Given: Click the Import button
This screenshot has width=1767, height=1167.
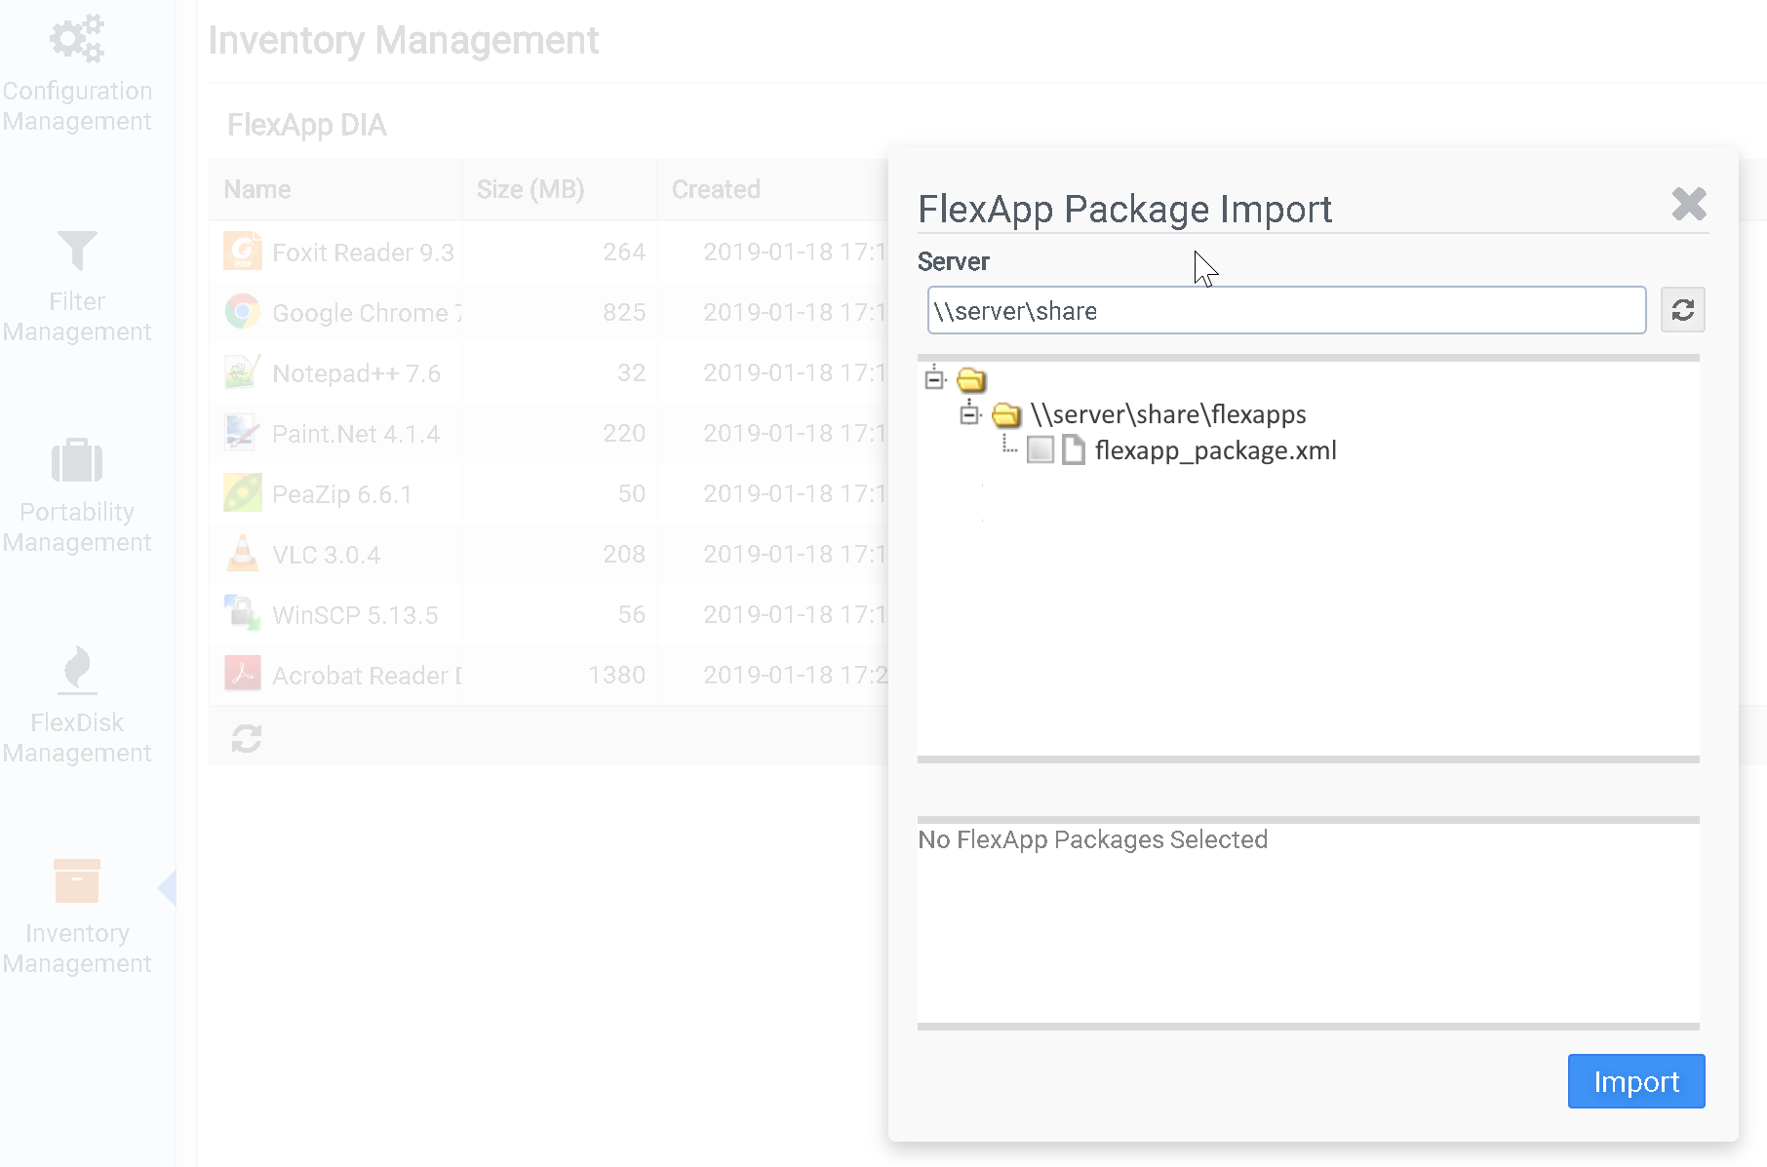Looking at the screenshot, I should (x=1635, y=1081).
